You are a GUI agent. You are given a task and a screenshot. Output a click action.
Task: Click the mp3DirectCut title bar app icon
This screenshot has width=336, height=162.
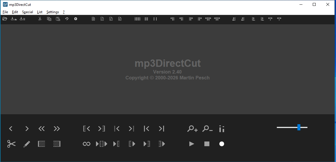click(x=5, y=4)
